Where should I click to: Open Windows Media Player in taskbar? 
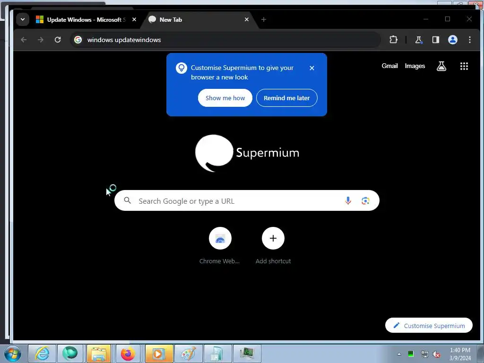click(x=158, y=354)
